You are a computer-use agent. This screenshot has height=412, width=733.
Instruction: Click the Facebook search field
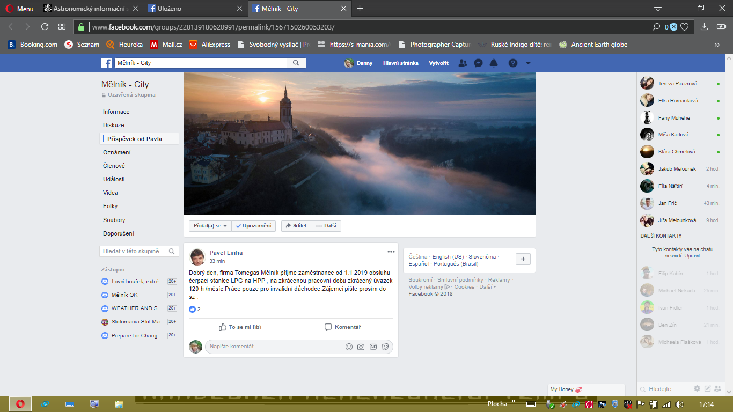click(x=201, y=63)
